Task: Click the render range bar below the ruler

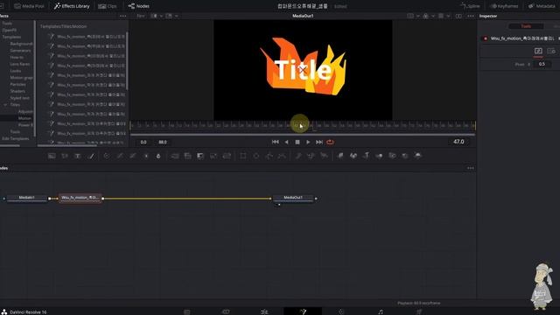Action: pos(303,135)
